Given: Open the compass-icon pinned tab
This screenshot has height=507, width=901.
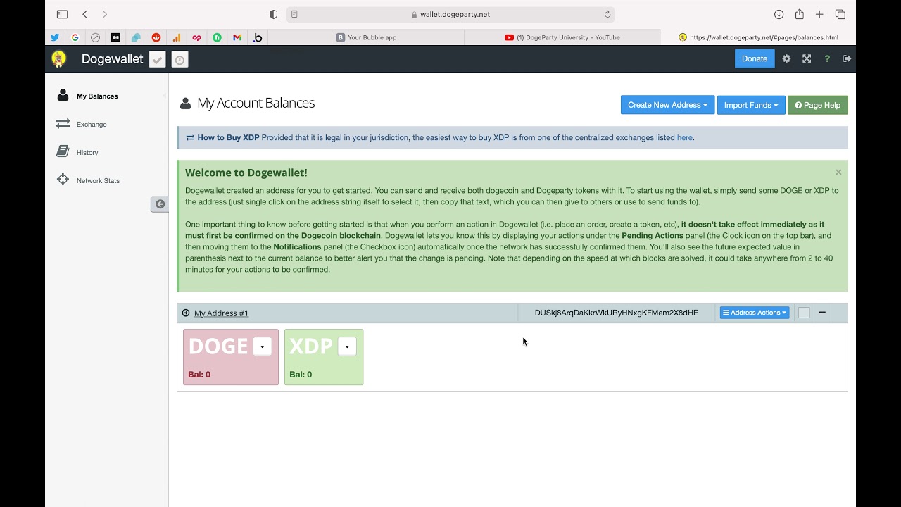Looking at the screenshot, I should tap(96, 37).
